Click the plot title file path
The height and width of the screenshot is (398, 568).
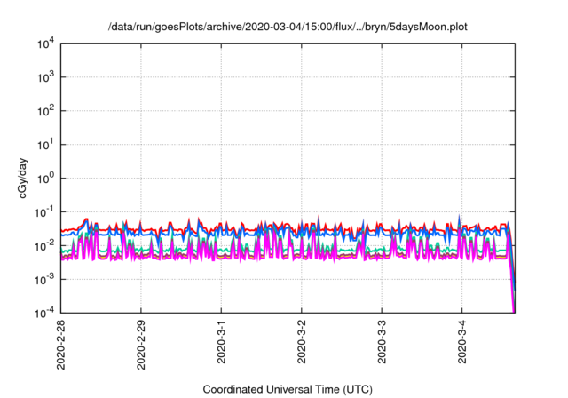(288, 27)
